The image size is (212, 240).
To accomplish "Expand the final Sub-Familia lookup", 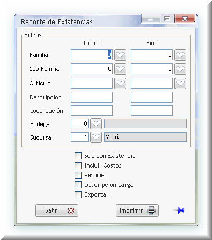I will [x=180, y=69].
